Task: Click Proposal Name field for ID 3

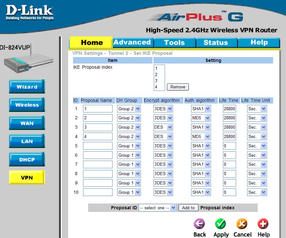Action: tap(98, 127)
